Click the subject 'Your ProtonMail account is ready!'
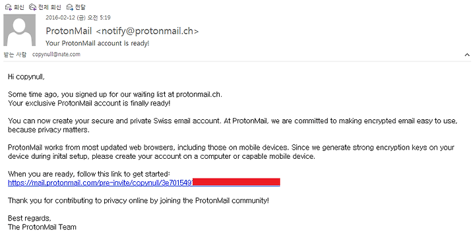 pos(97,43)
